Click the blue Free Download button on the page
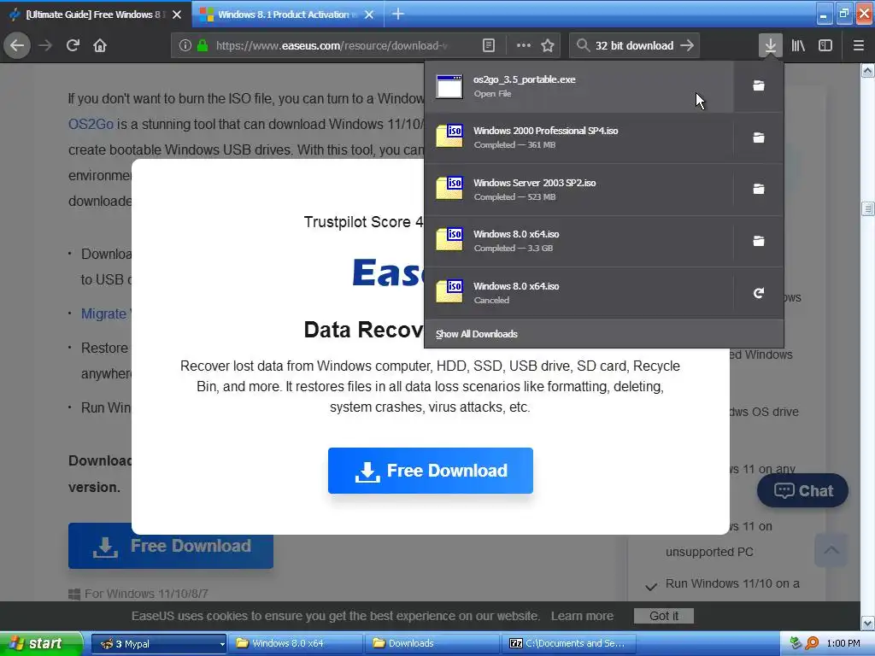 (x=171, y=546)
